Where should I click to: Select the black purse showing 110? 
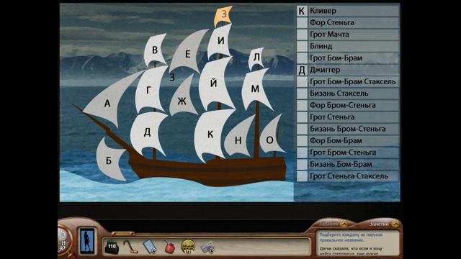(x=112, y=247)
